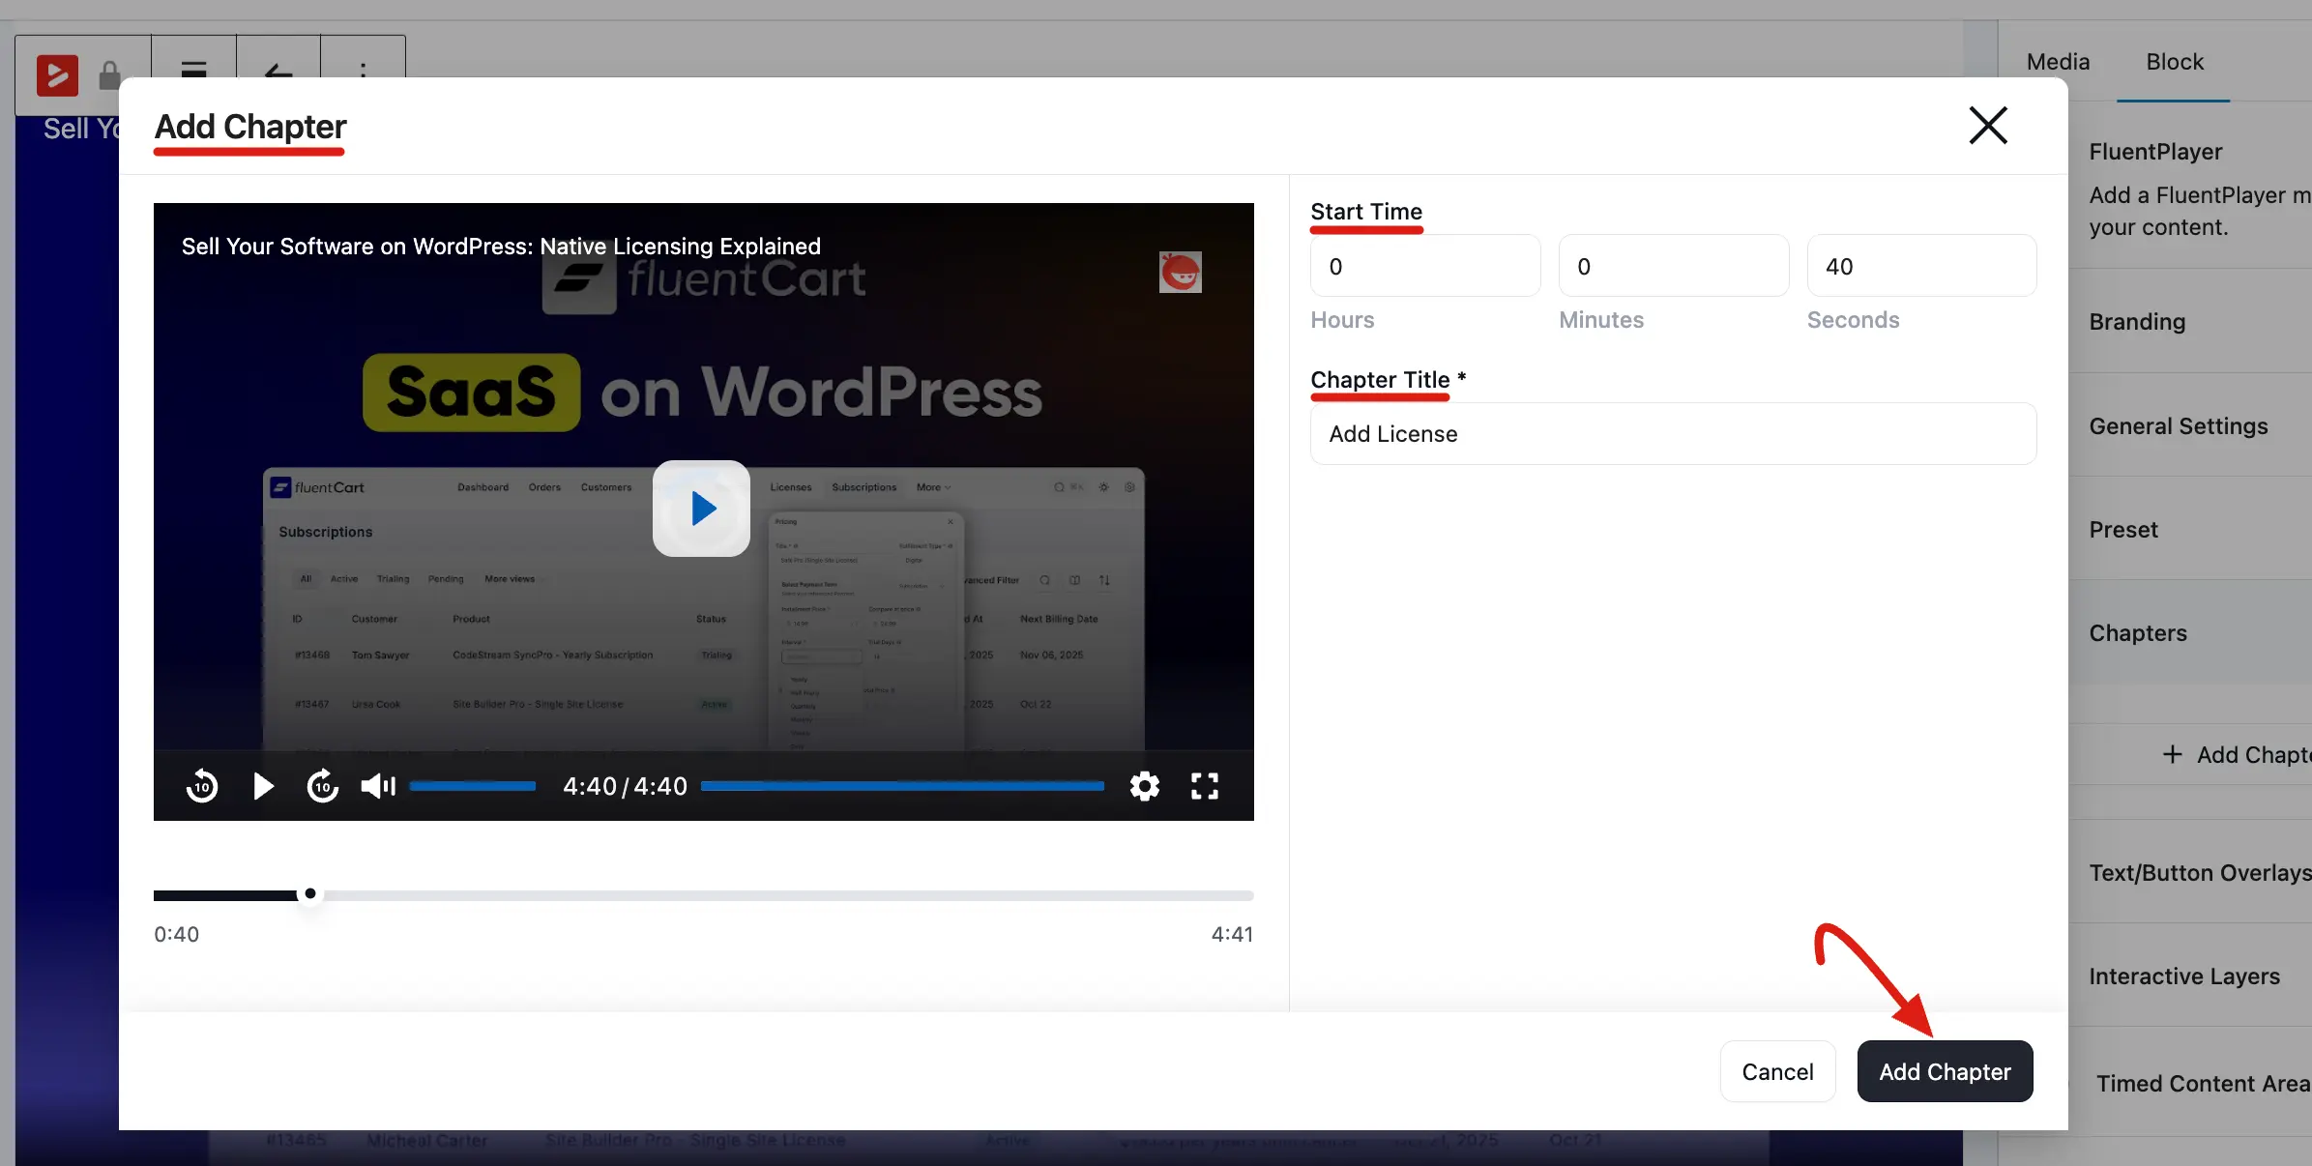Click the align icon in block toolbar
This screenshot has height=1166, width=2312.
(193, 70)
